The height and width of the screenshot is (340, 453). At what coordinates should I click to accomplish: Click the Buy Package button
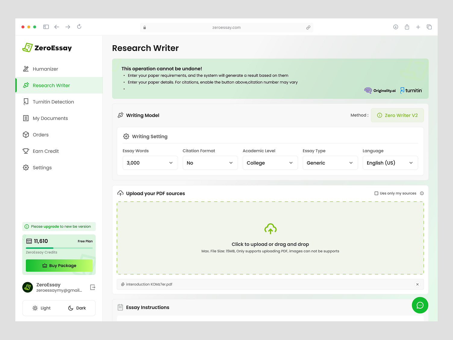point(59,266)
